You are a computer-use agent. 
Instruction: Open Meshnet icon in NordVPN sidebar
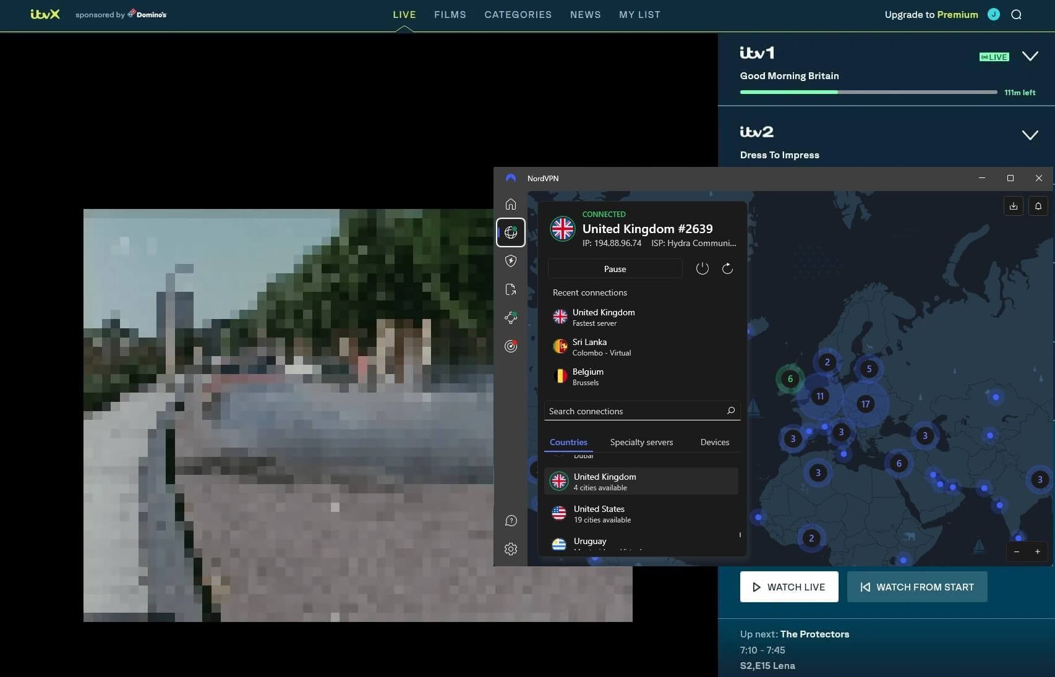pyautogui.click(x=510, y=318)
